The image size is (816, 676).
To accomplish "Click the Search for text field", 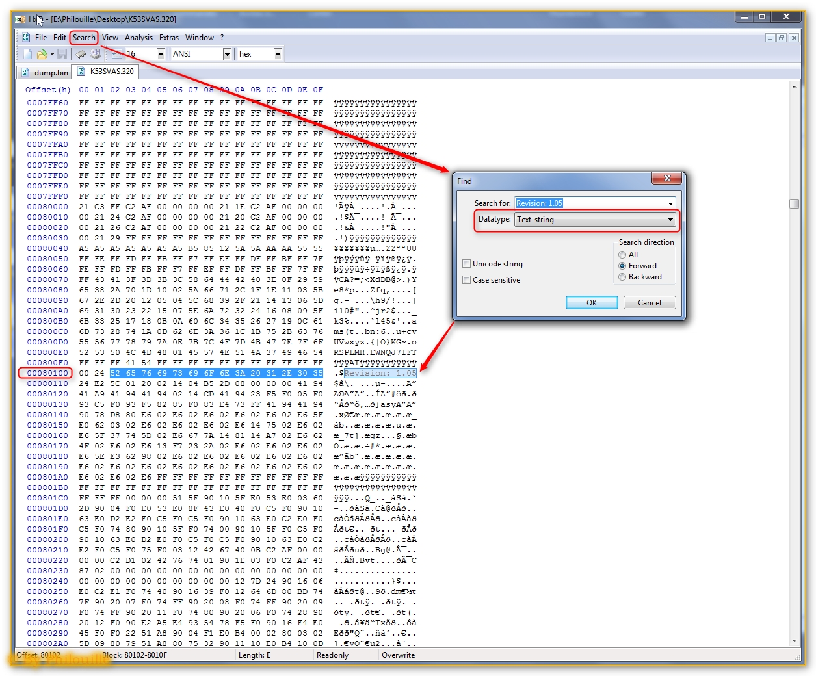I will point(590,203).
